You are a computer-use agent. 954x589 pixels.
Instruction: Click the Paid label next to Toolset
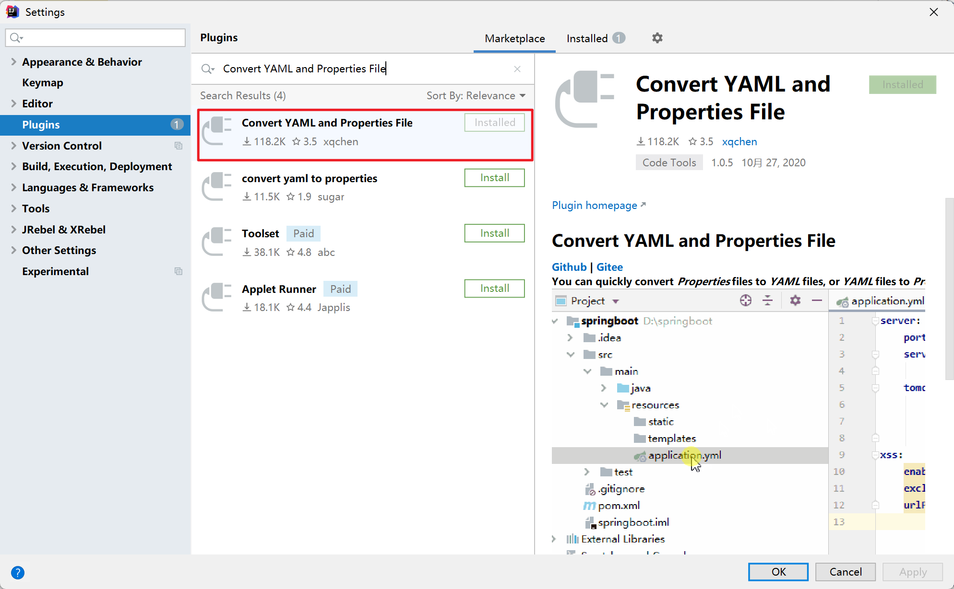tap(303, 233)
